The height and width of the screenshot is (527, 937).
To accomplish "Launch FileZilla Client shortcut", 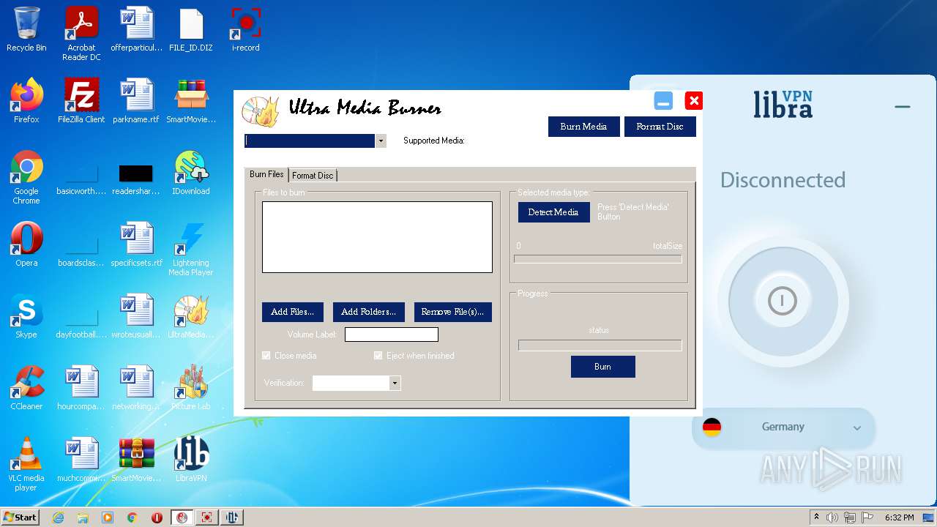I will click(x=81, y=101).
